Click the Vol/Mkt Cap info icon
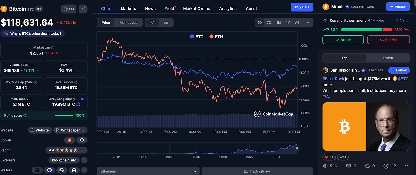416x175 pixels. coord(35,82)
